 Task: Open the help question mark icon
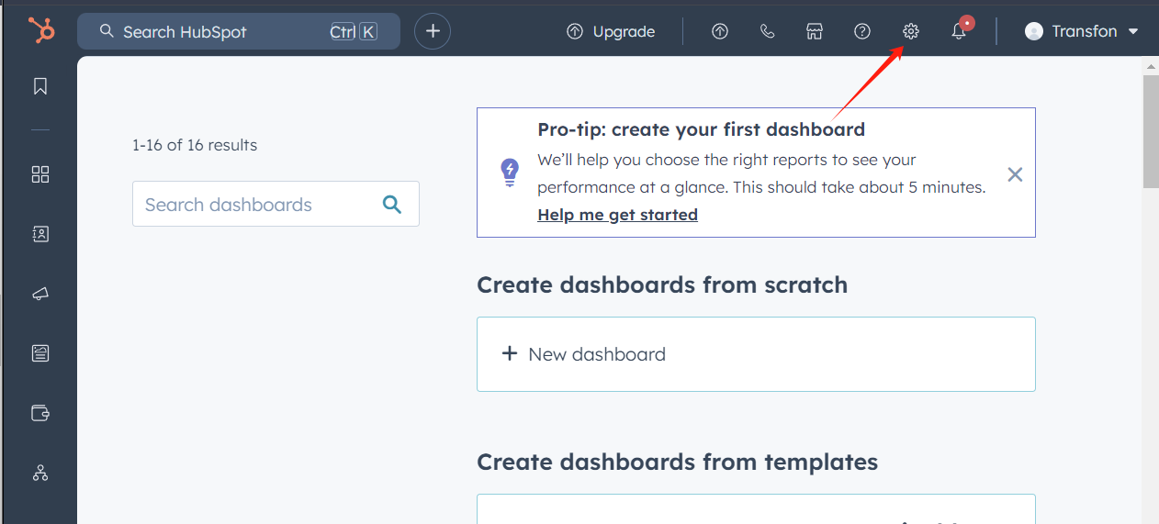pyautogui.click(x=862, y=31)
